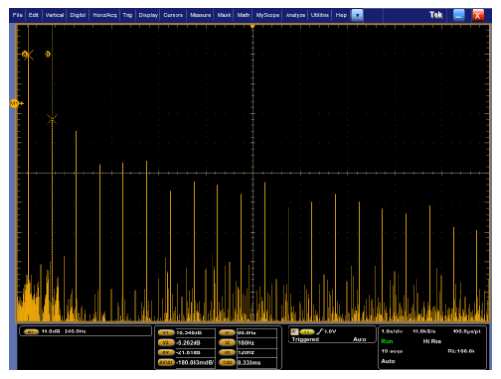Open the MyScope menu
Image resolution: width=501 pixels, height=379 pixels.
click(268, 15)
